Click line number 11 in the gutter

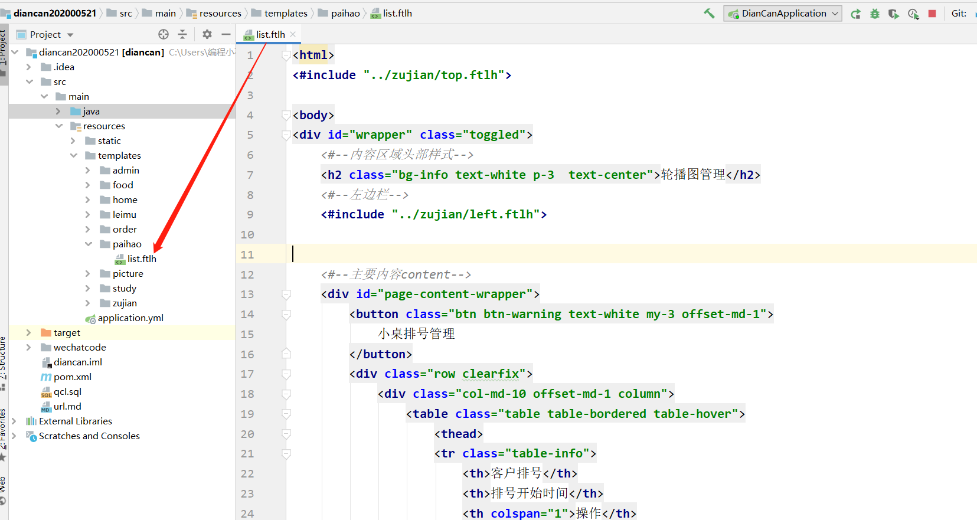tap(247, 254)
